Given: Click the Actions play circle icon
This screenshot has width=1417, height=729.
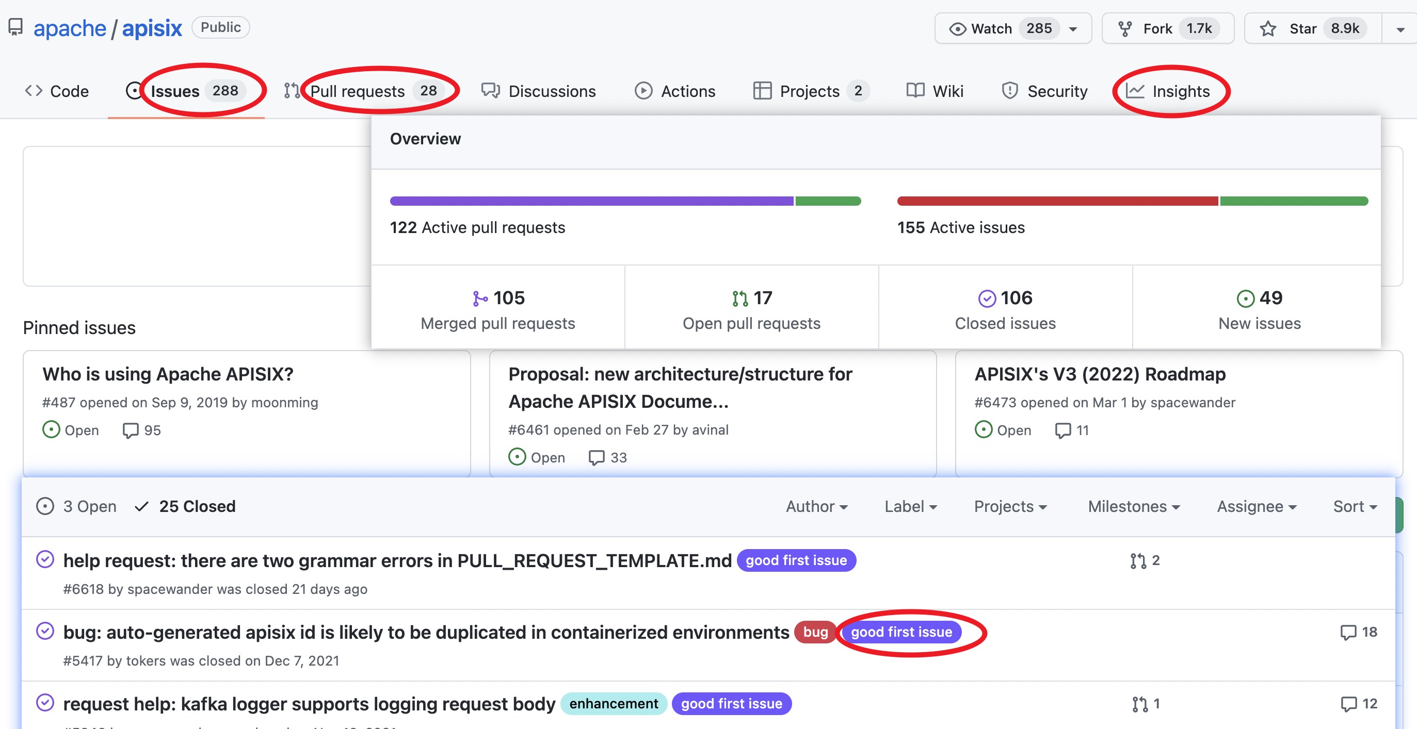Looking at the screenshot, I should tap(643, 90).
